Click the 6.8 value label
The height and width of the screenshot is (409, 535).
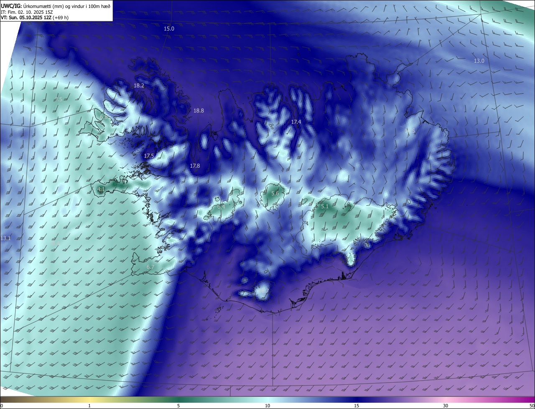103,118
